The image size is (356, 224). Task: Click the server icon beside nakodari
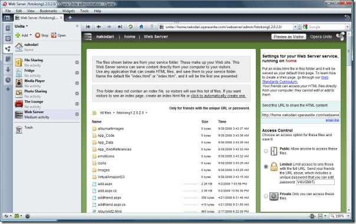coord(88,37)
